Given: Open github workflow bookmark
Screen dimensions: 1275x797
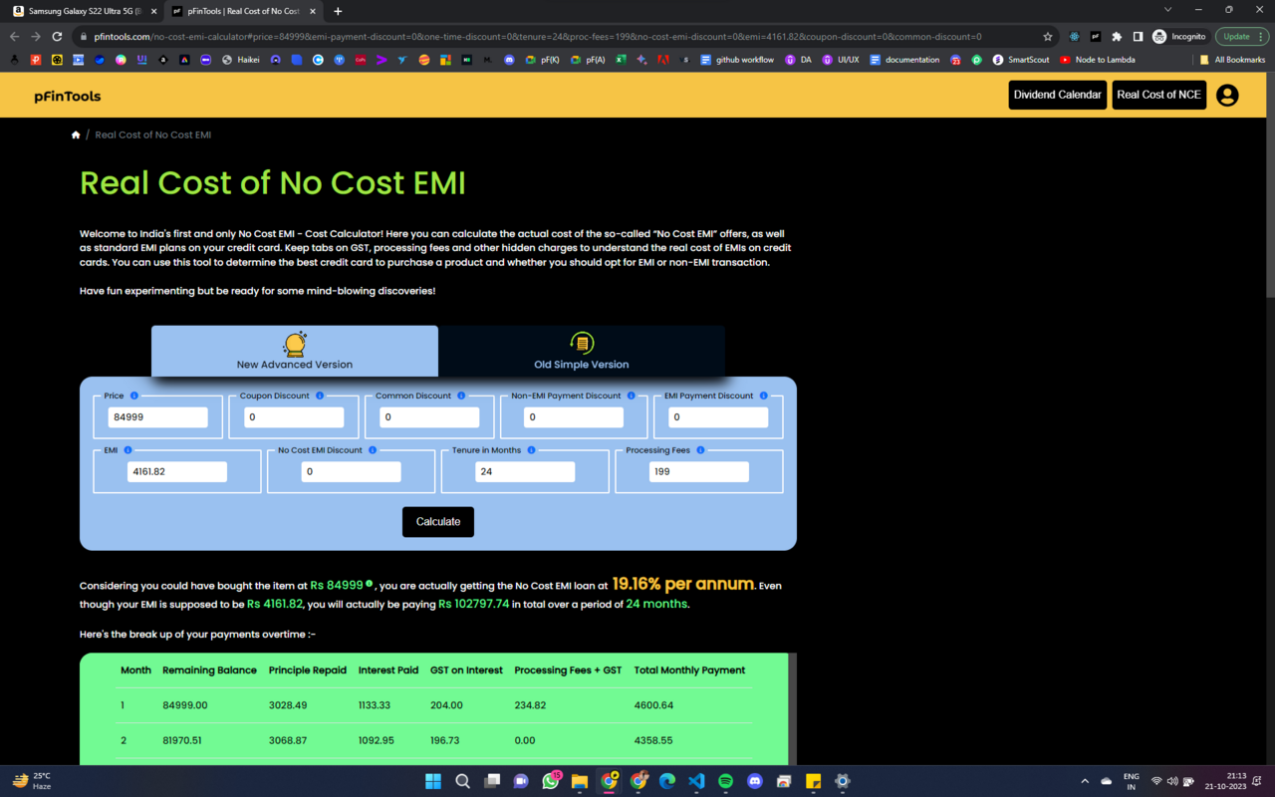Looking at the screenshot, I should click(x=737, y=60).
